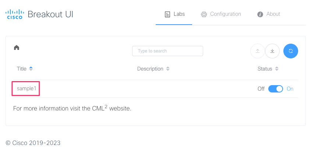Click the download arrow circular button
The width and height of the screenshot is (311, 149).
[x=272, y=51]
